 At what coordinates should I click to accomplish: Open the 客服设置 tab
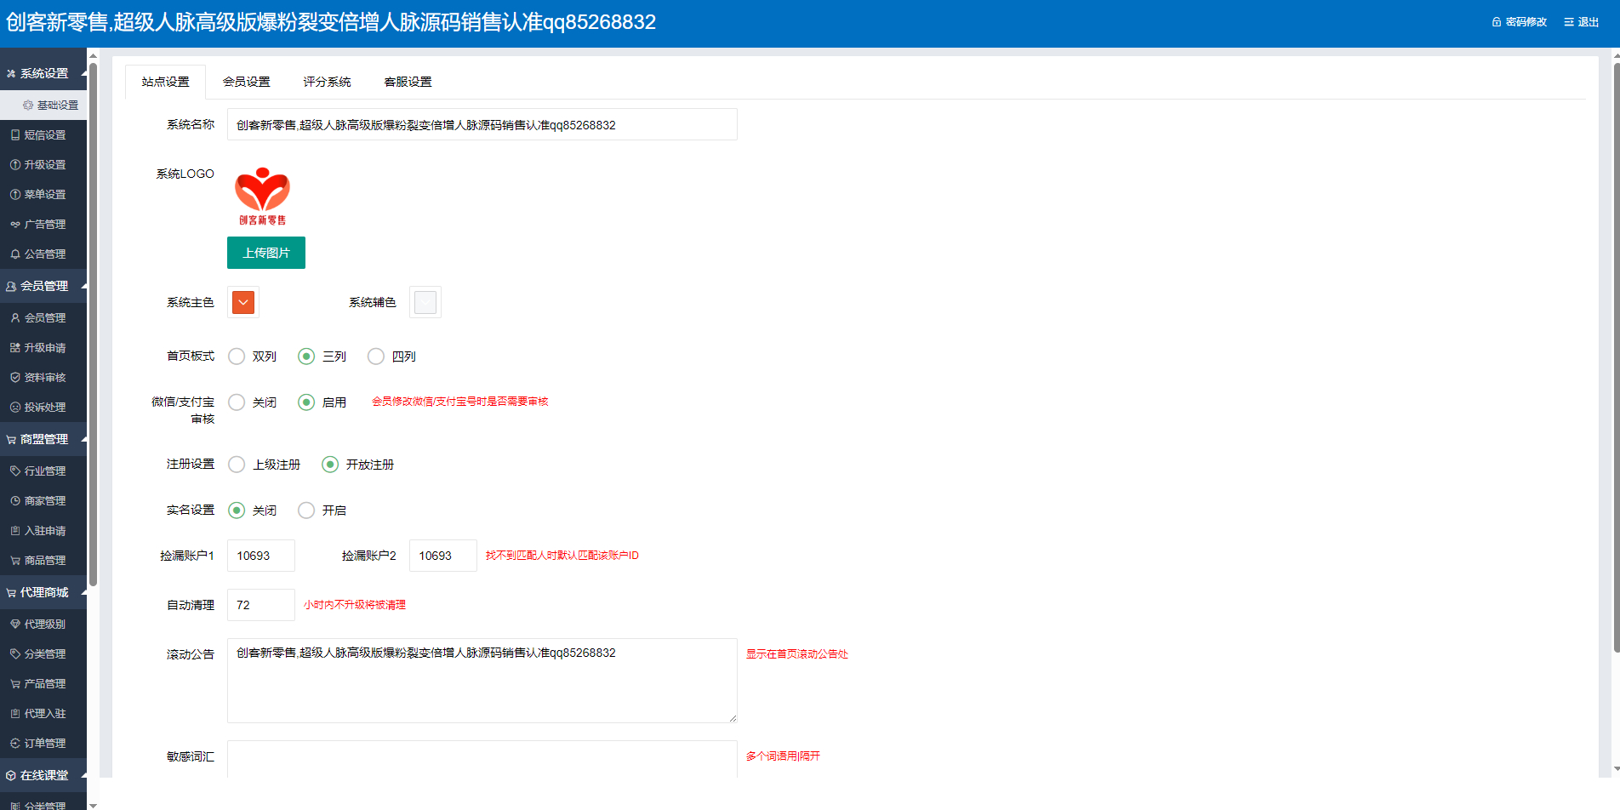[x=408, y=82]
